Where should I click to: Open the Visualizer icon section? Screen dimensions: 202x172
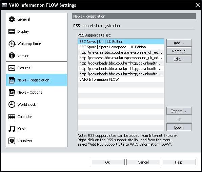click(x=12, y=141)
